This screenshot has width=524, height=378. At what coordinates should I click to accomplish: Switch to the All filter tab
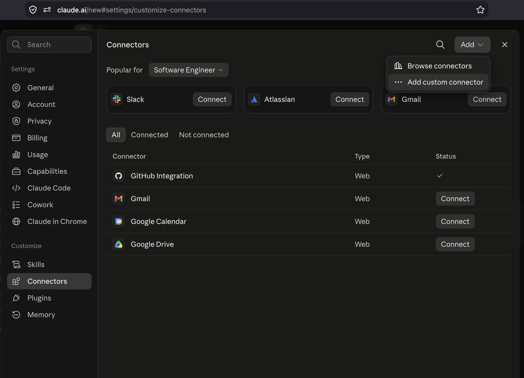tap(116, 135)
